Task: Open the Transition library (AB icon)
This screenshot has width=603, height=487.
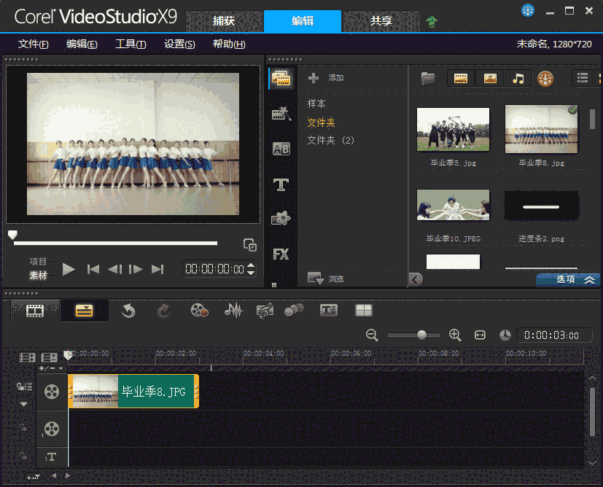Action: pos(281,149)
